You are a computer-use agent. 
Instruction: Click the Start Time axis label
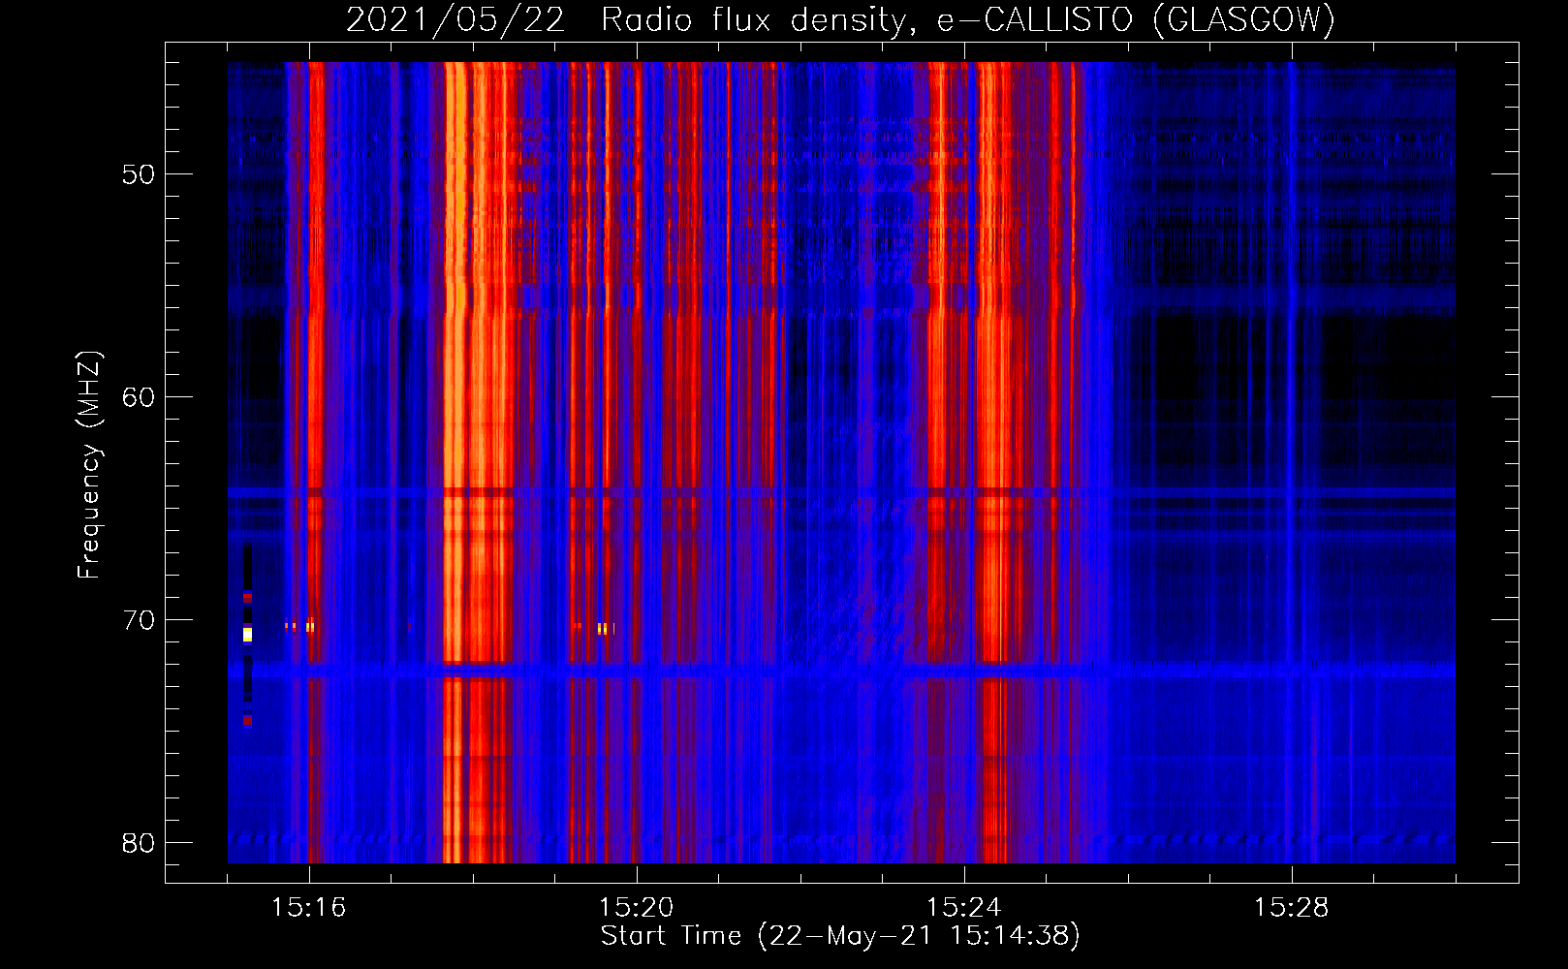click(840, 936)
